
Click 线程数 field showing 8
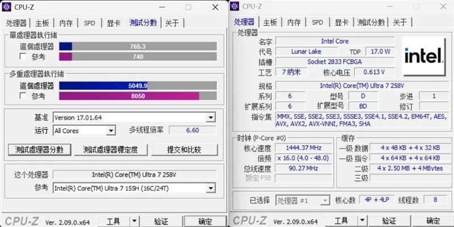coord(435,200)
